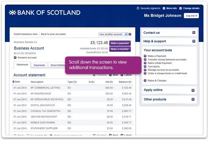Select the MOBILE 03221544MIN transaction
Screen dimensions: 208x143
coord(72,123)
